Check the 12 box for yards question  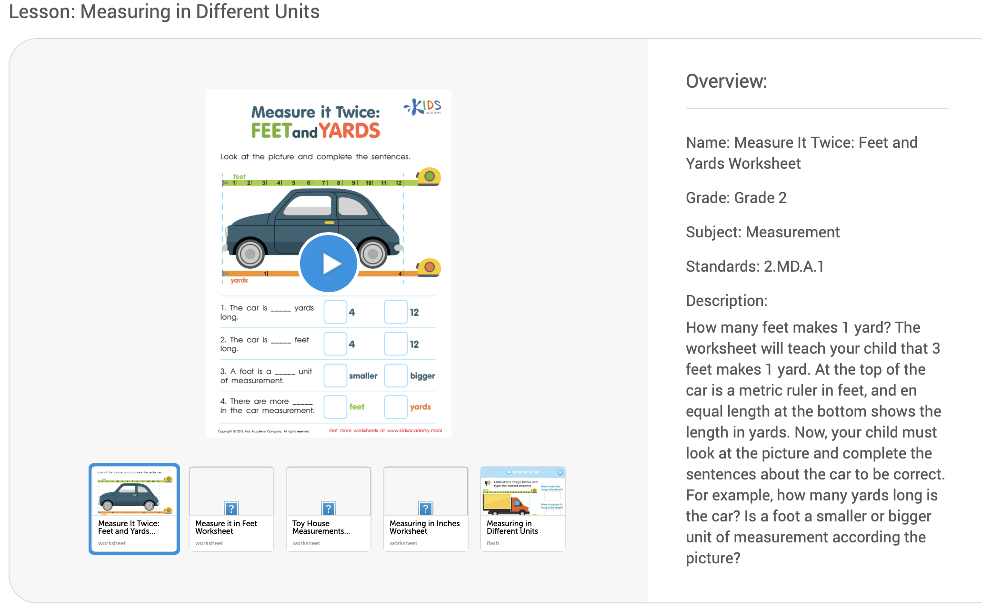396,312
